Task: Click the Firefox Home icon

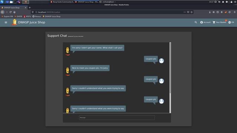Action: pos(14,12)
